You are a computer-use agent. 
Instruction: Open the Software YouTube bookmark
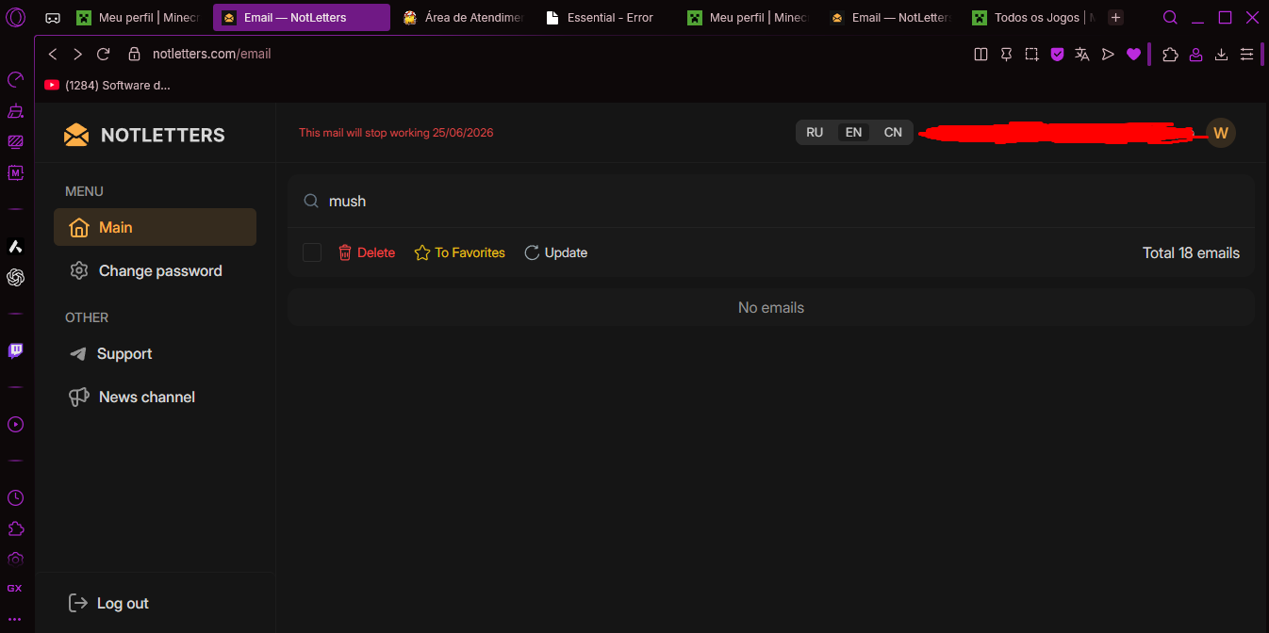(107, 85)
